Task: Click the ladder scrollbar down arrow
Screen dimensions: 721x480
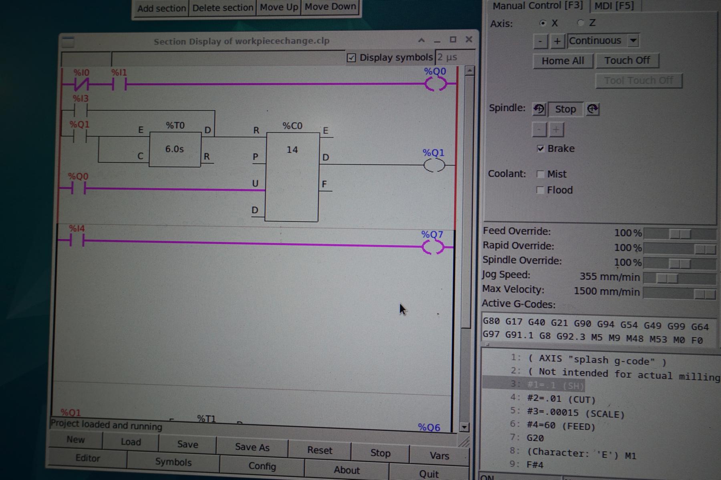Action: click(x=464, y=427)
